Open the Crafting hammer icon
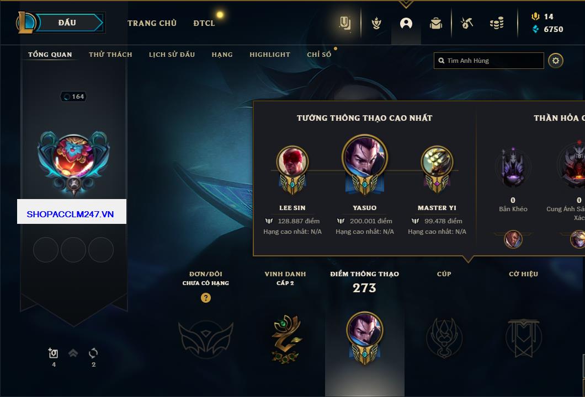 467,23
